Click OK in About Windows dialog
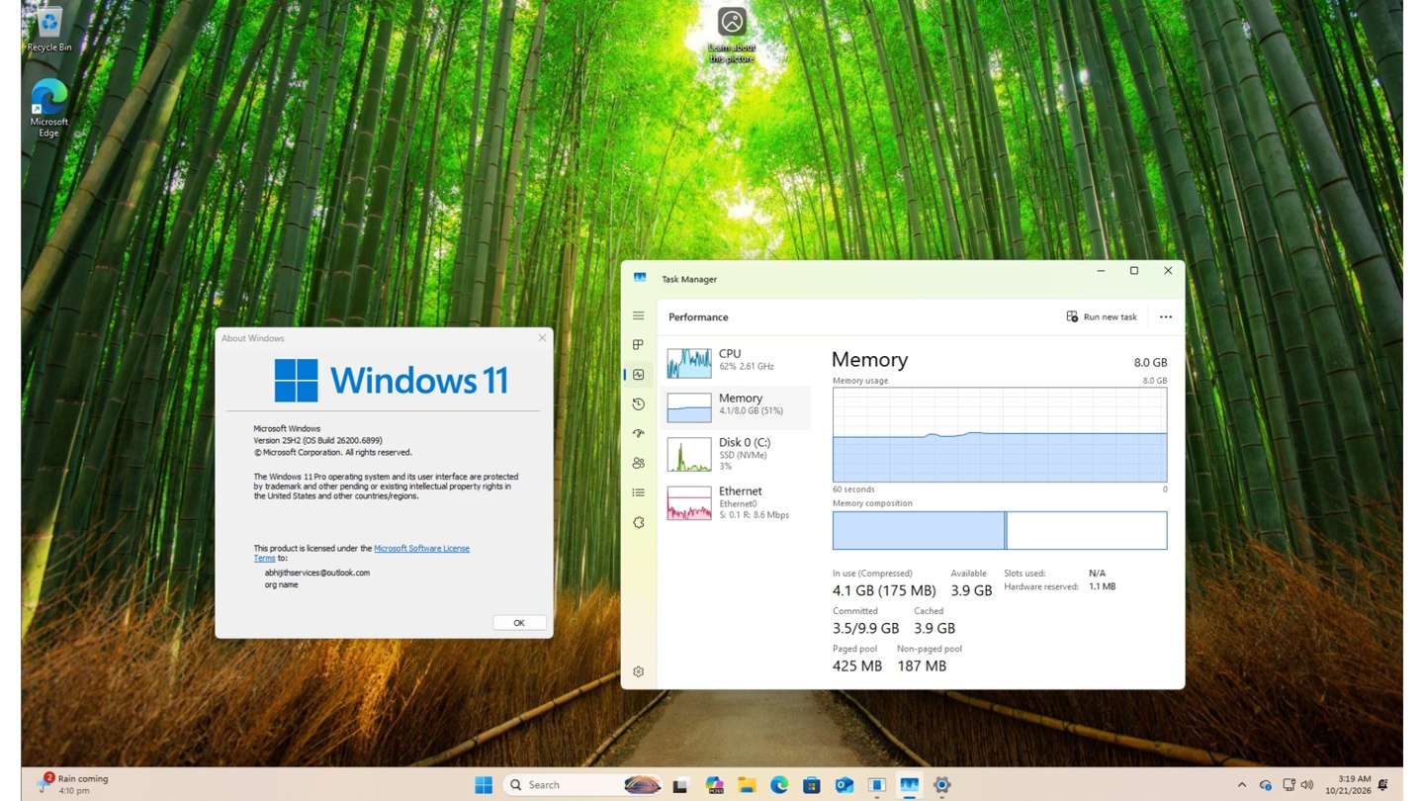 click(519, 623)
